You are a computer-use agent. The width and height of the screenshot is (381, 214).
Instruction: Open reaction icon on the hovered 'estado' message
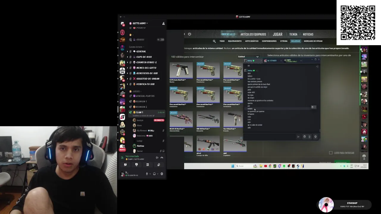(x=313, y=107)
